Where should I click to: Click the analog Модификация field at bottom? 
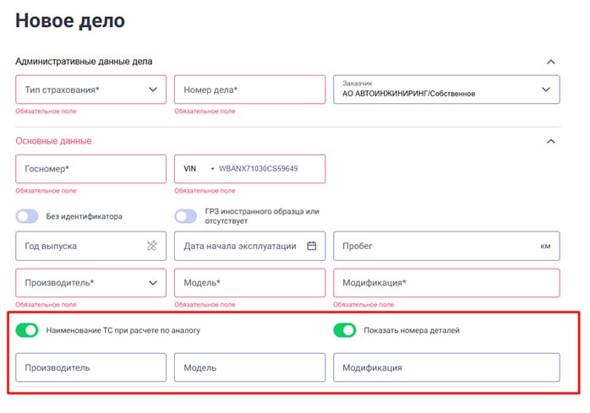coord(446,367)
